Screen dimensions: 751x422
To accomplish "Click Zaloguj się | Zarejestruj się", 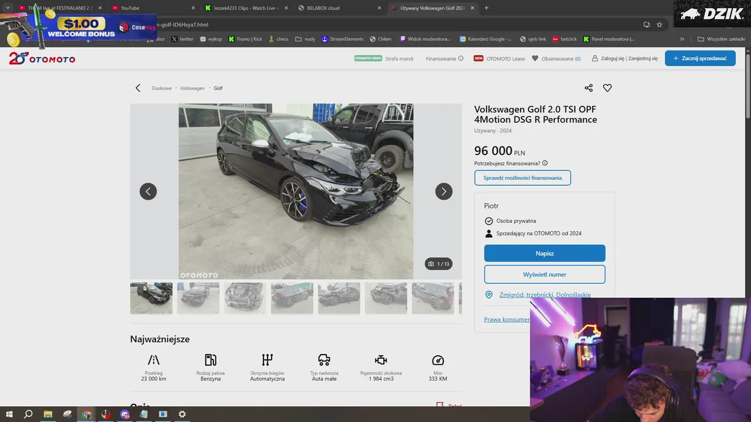I will (x=625, y=59).
